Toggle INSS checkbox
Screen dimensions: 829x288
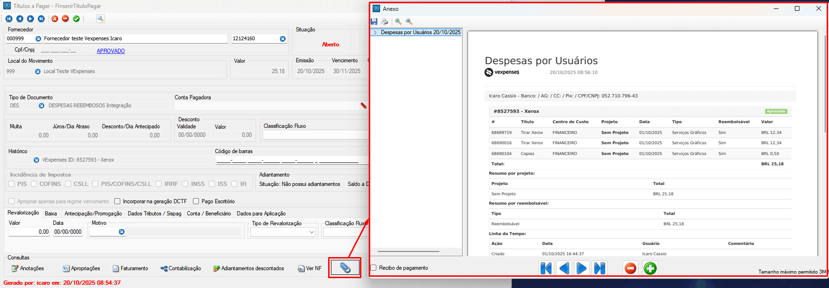[185, 184]
